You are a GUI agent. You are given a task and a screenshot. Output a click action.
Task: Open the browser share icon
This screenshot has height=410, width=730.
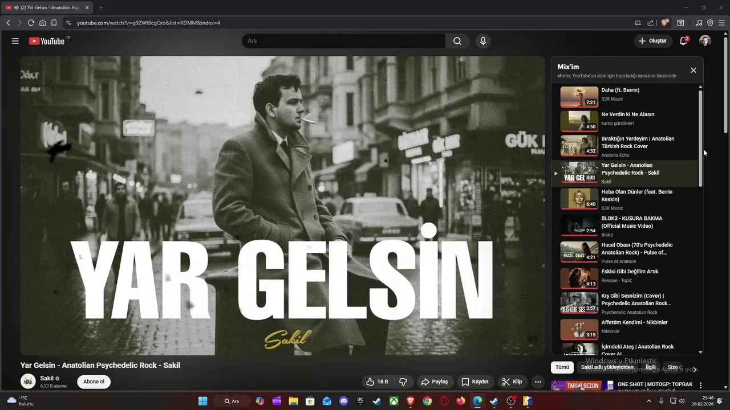click(650, 23)
